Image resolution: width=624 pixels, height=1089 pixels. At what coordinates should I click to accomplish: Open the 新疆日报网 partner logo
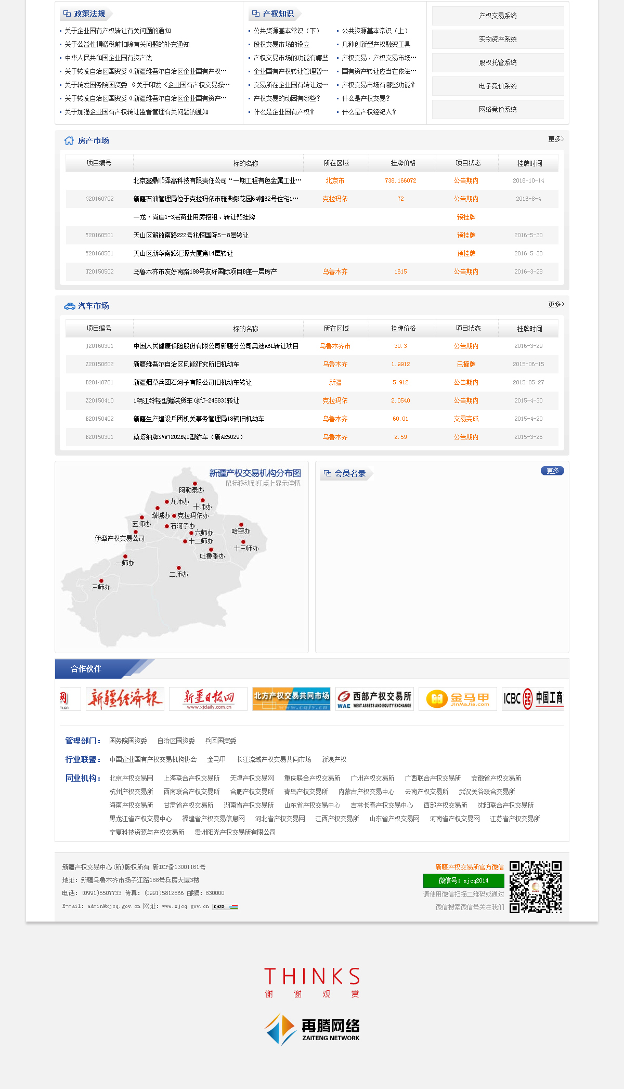208,698
